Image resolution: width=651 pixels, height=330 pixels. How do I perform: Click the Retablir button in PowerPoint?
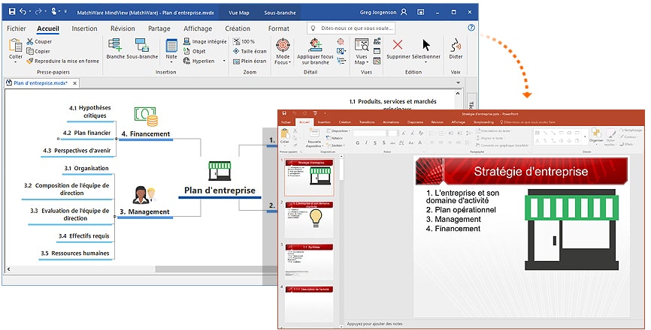click(x=335, y=138)
